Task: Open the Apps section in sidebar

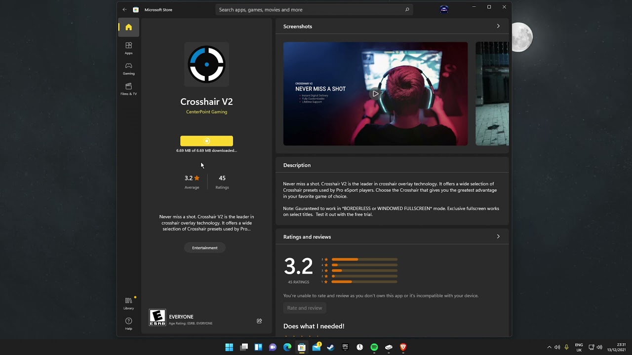Action: pyautogui.click(x=128, y=48)
